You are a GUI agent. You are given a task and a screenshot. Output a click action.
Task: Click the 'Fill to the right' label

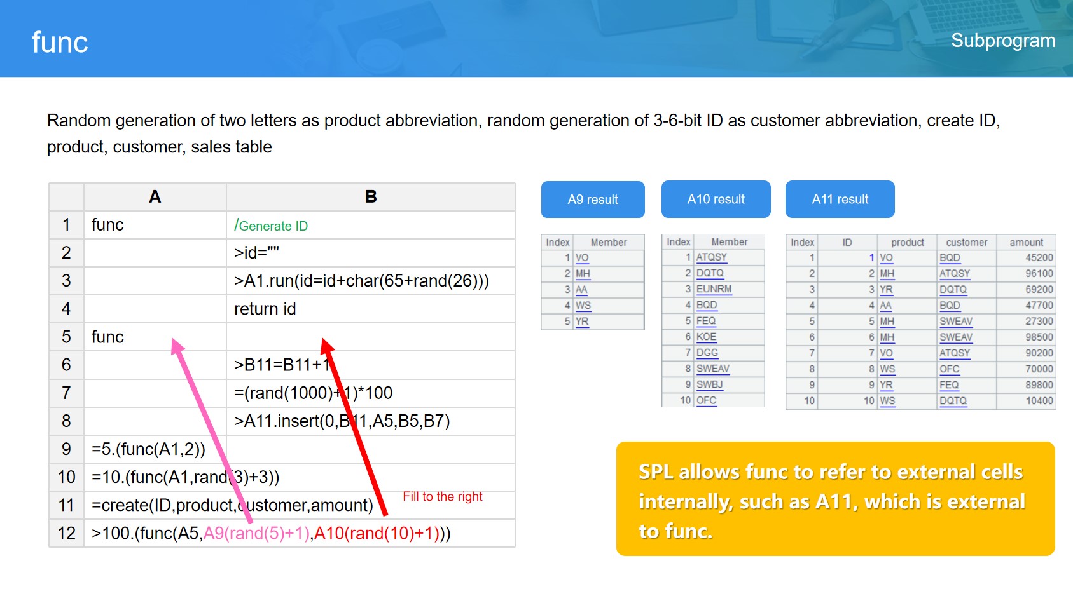443,496
